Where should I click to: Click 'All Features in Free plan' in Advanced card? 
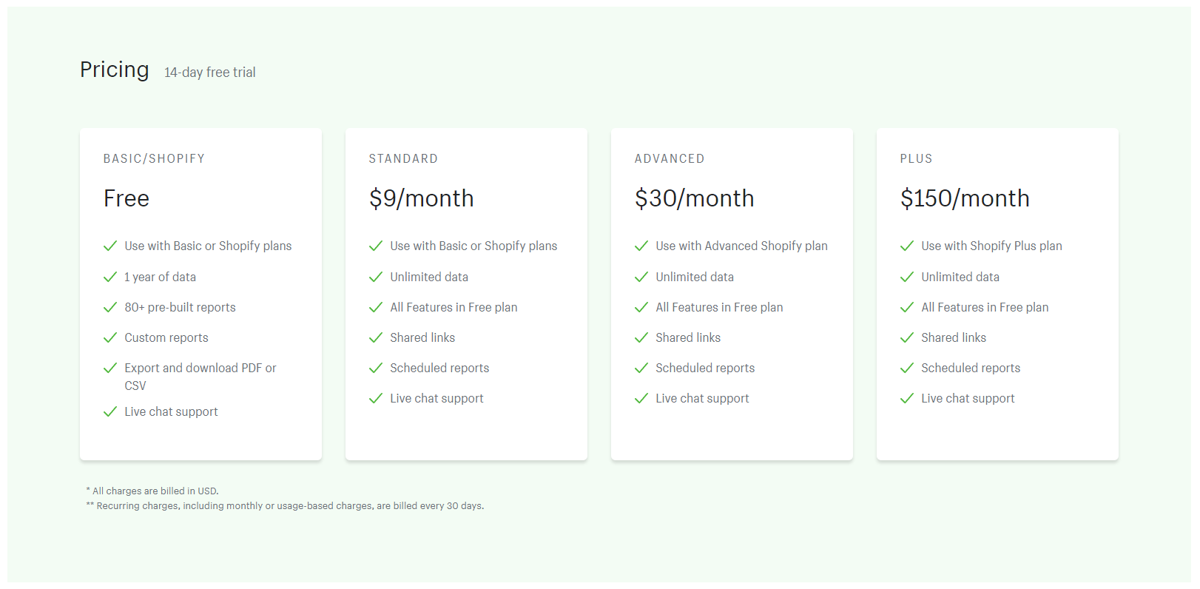[x=719, y=307]
